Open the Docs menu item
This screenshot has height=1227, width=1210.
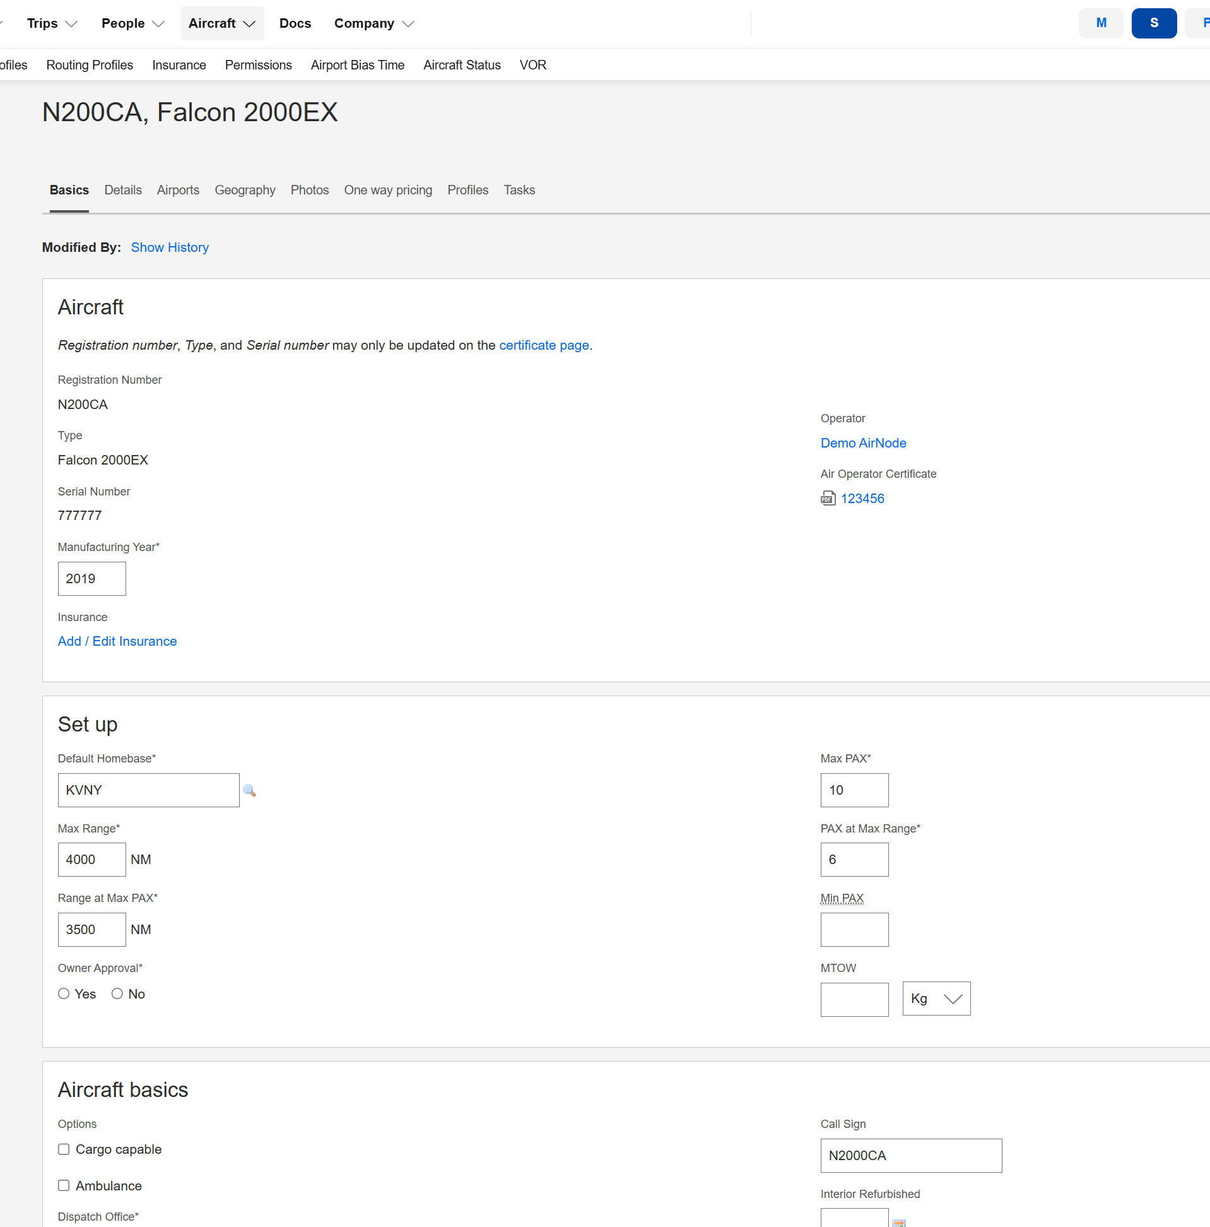click(295, 23)
